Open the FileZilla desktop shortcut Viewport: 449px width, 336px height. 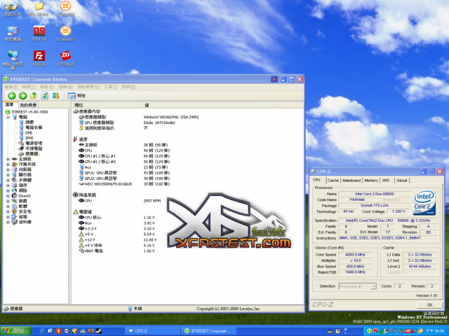pos(39,59)
